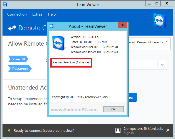Screen dimensions: 175x139
Task: Expand the partner ID dropdown arrow
Action: click(162, 65)
